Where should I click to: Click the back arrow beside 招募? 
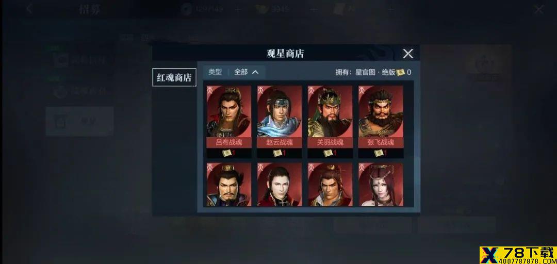click(x=30, y=9)
